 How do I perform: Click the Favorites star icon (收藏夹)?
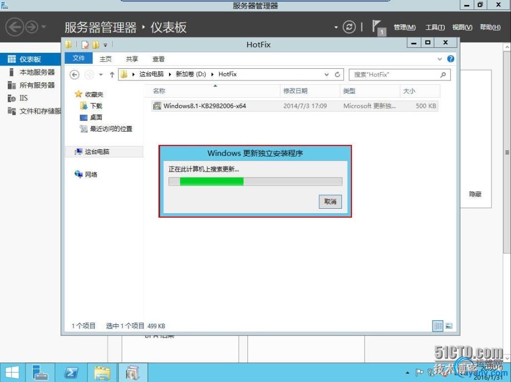coord(78,94)
